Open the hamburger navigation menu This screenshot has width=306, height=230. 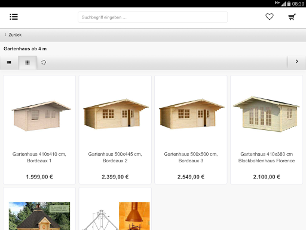click(14, 17)
